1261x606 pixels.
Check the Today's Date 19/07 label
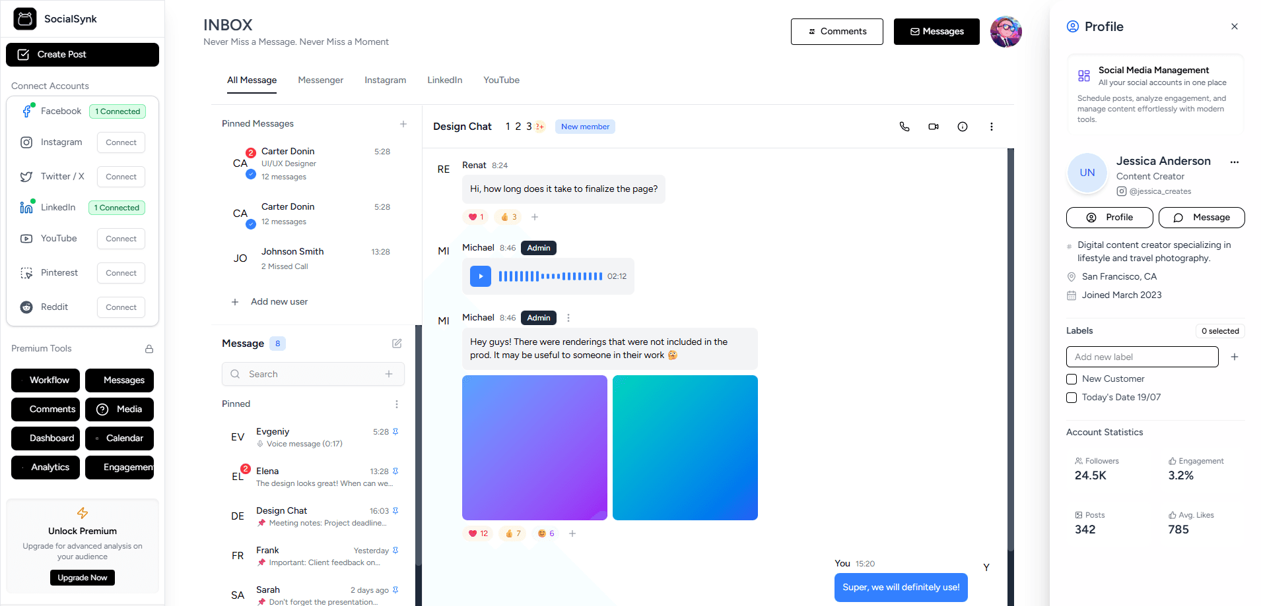pyautogui.click(x=1072, y=397)
